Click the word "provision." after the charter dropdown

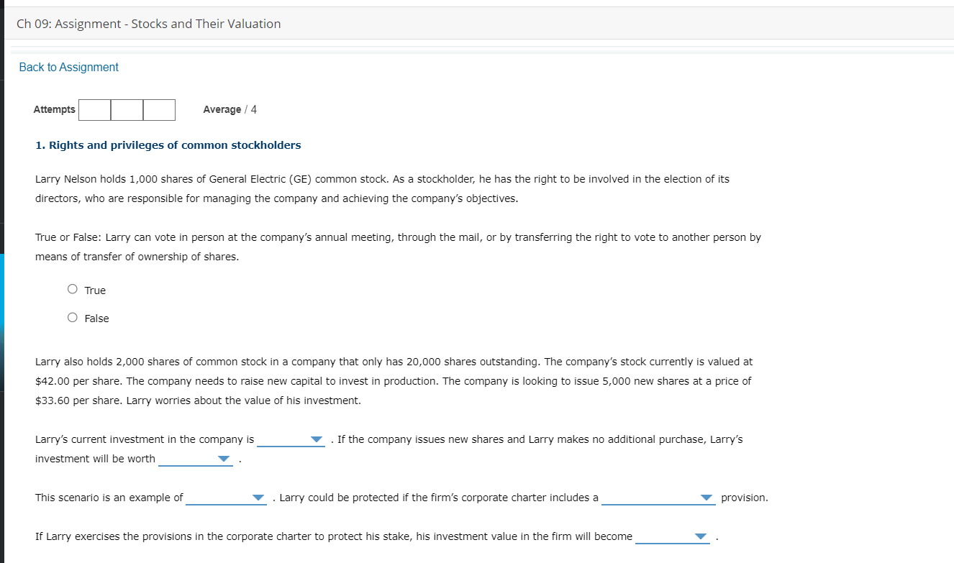point(744,498)
